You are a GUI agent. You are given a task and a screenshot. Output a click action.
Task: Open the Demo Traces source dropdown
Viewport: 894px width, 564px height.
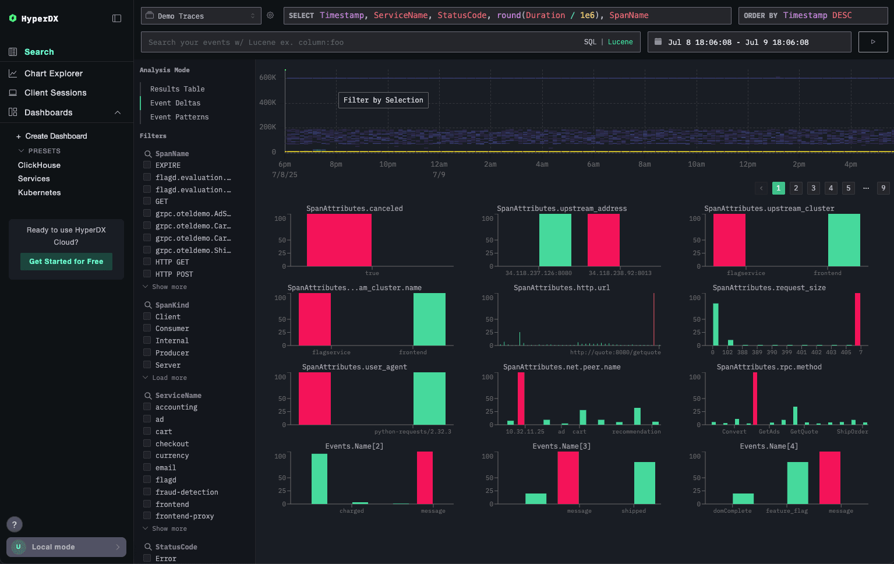point(201,16)
